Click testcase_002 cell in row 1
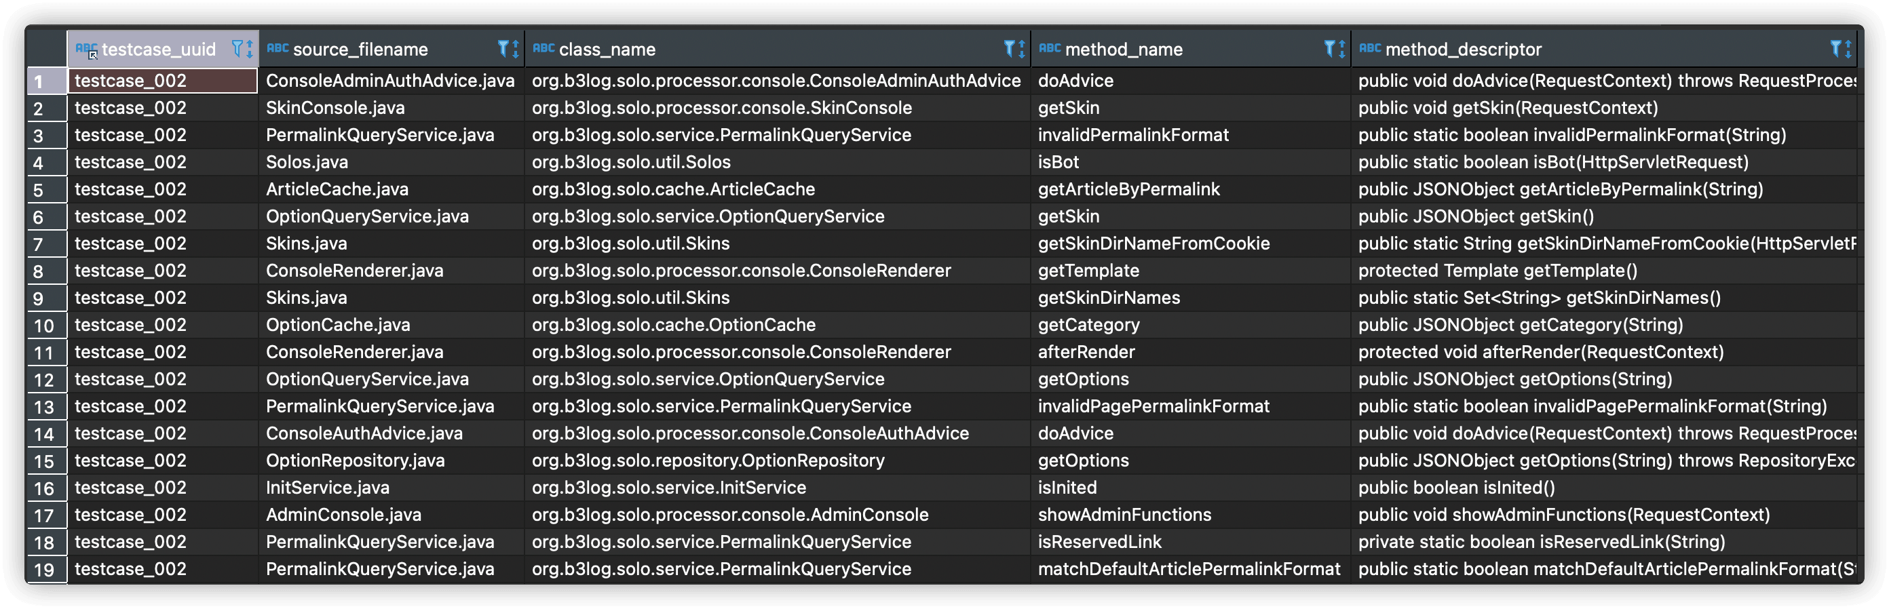1889x609 pixels. coord(163,81)
